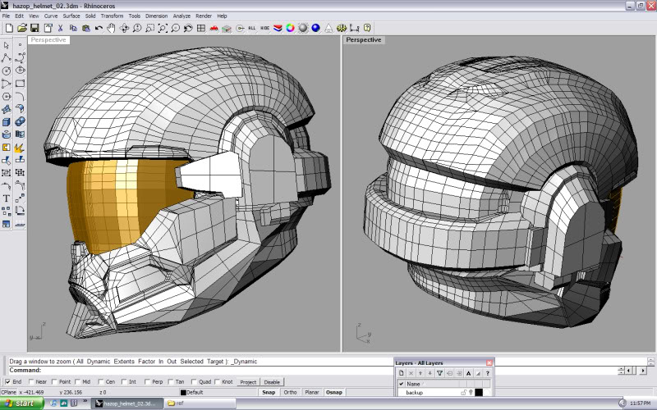Image resolution: width=657 pixels, height=410 pixels.
Task: Enable the Knot osnap checkbox
Action: tap(217, 381)
